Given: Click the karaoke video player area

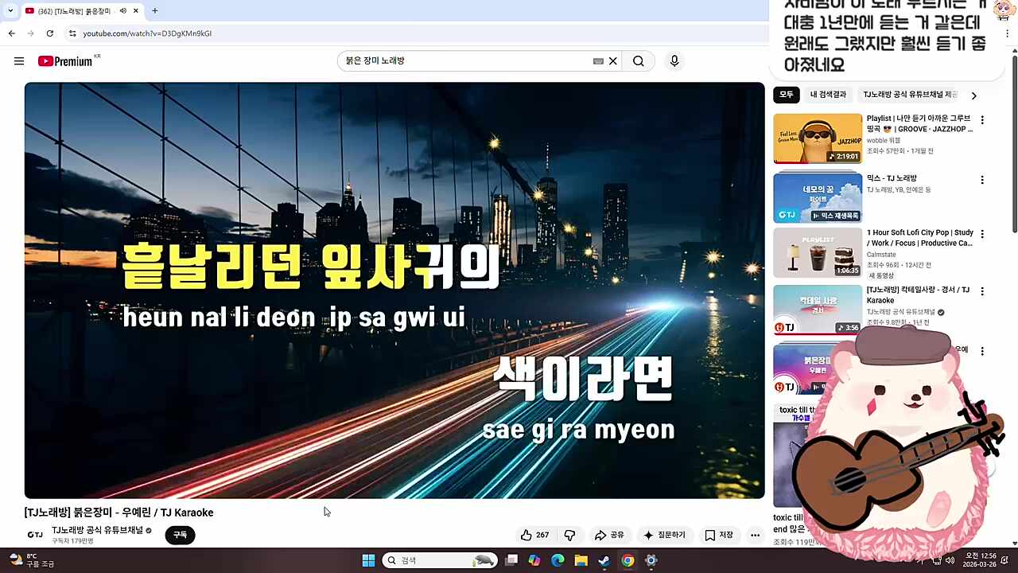Looking at the screenshot, I should point(394,290).
